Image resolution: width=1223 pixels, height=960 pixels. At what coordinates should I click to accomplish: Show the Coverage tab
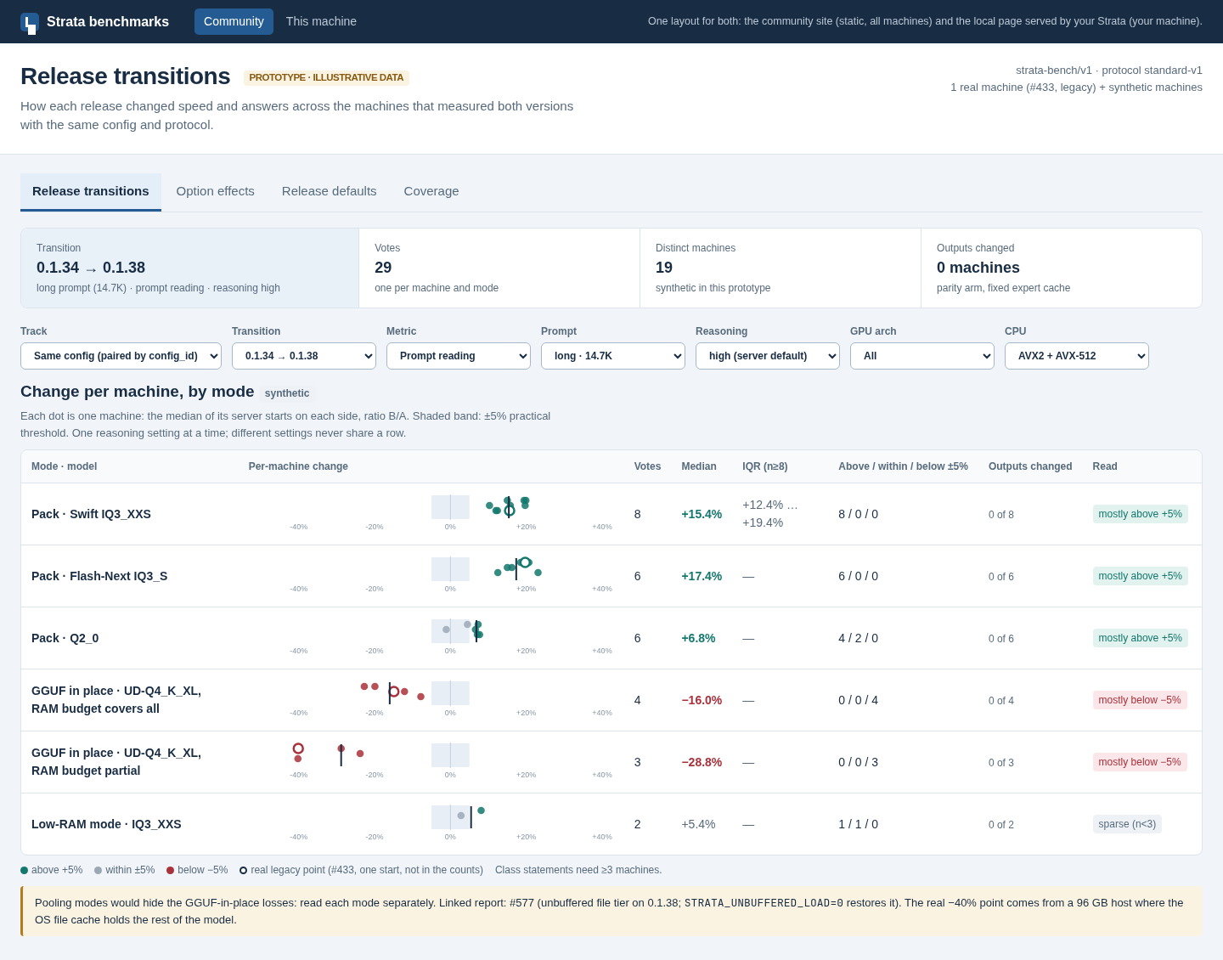point(431,191)
